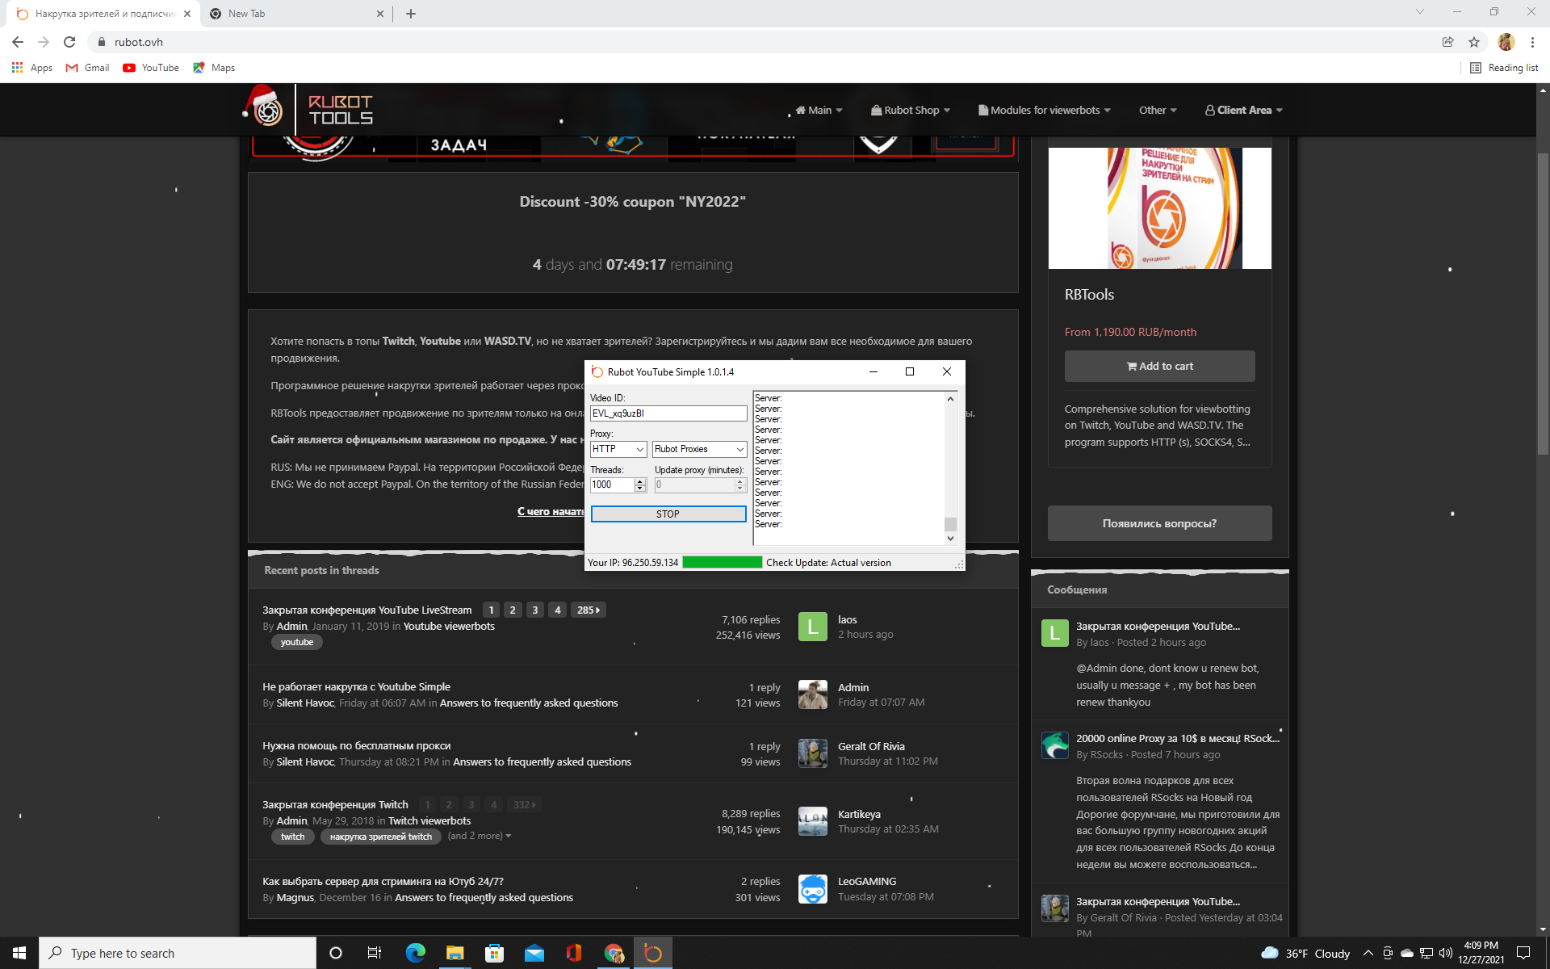Expand the Client Area menu
This screenshot has width=1550, height=969.
[x=1243, y=110]
